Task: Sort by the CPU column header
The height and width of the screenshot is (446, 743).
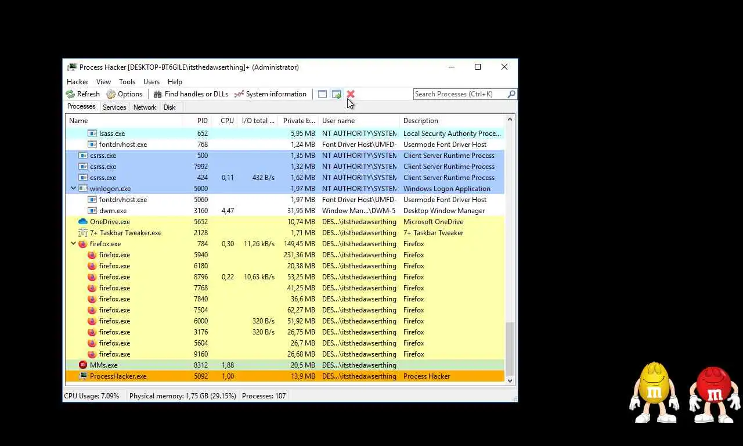Action: pyautogui.click(x=223, y=121)
